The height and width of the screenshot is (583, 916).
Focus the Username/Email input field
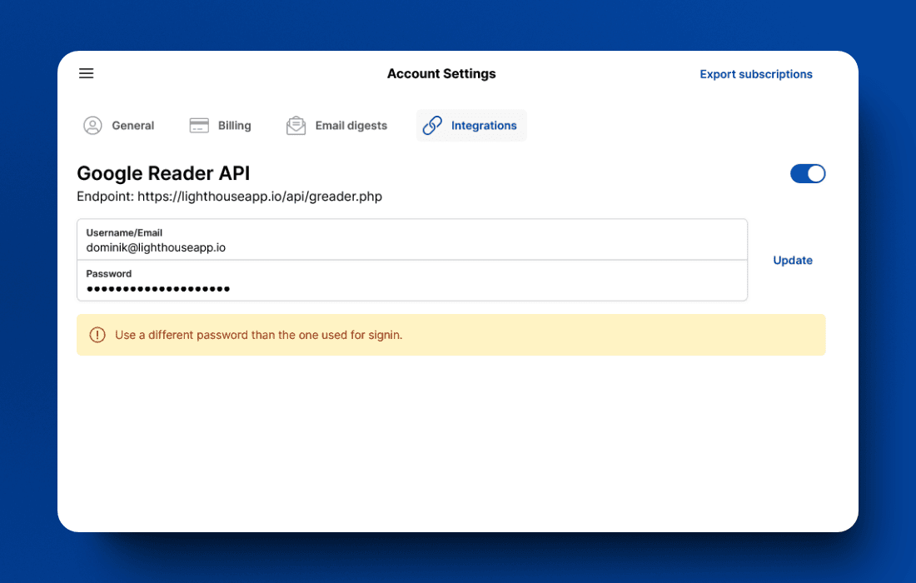point(412,247)
